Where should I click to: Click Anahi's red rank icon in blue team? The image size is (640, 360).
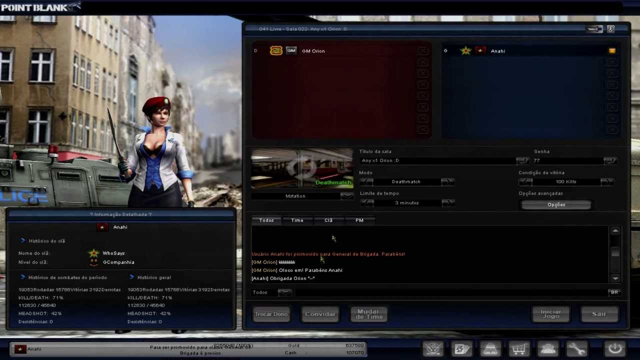480,50
